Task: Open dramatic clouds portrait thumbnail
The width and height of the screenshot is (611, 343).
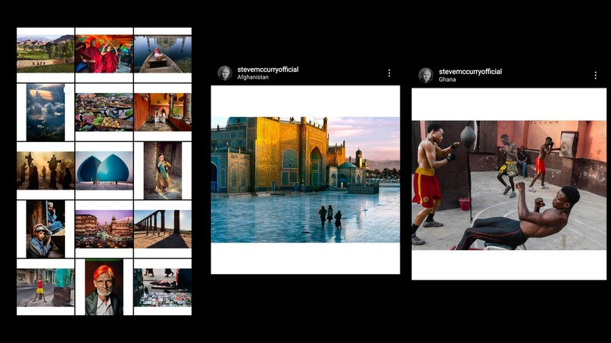Action: click(45, 112)
